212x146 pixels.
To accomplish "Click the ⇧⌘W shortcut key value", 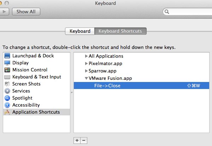I will click(x=194, y=85).
